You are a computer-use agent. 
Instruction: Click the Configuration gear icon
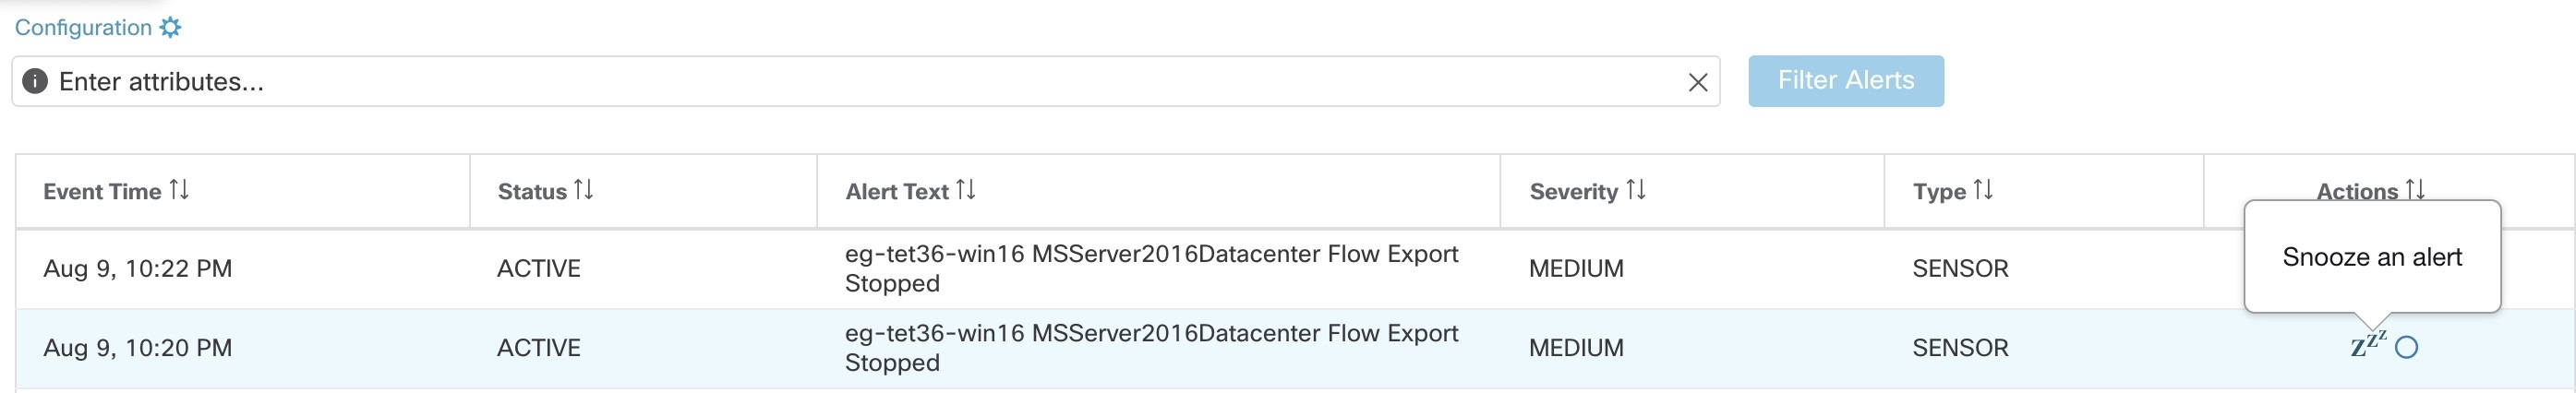pyautogui.click(x=171, y=27)
